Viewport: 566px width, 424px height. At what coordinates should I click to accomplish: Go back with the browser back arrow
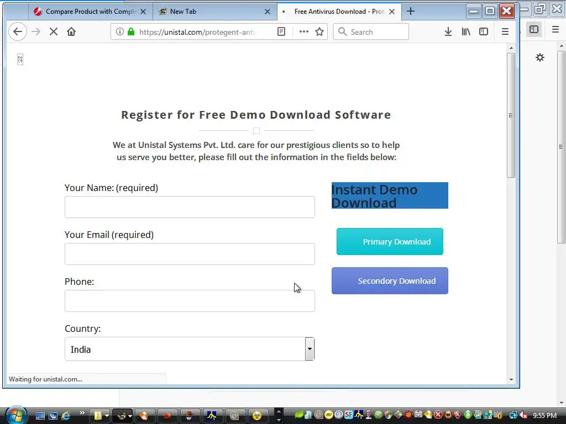pyautogui.click(x=17, y=31)
